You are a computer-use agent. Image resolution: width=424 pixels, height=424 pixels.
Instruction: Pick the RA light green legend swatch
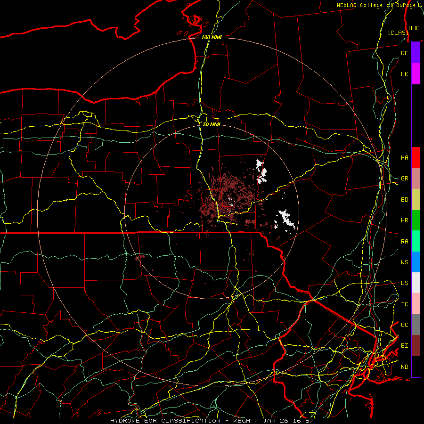(x=416, y=241)
